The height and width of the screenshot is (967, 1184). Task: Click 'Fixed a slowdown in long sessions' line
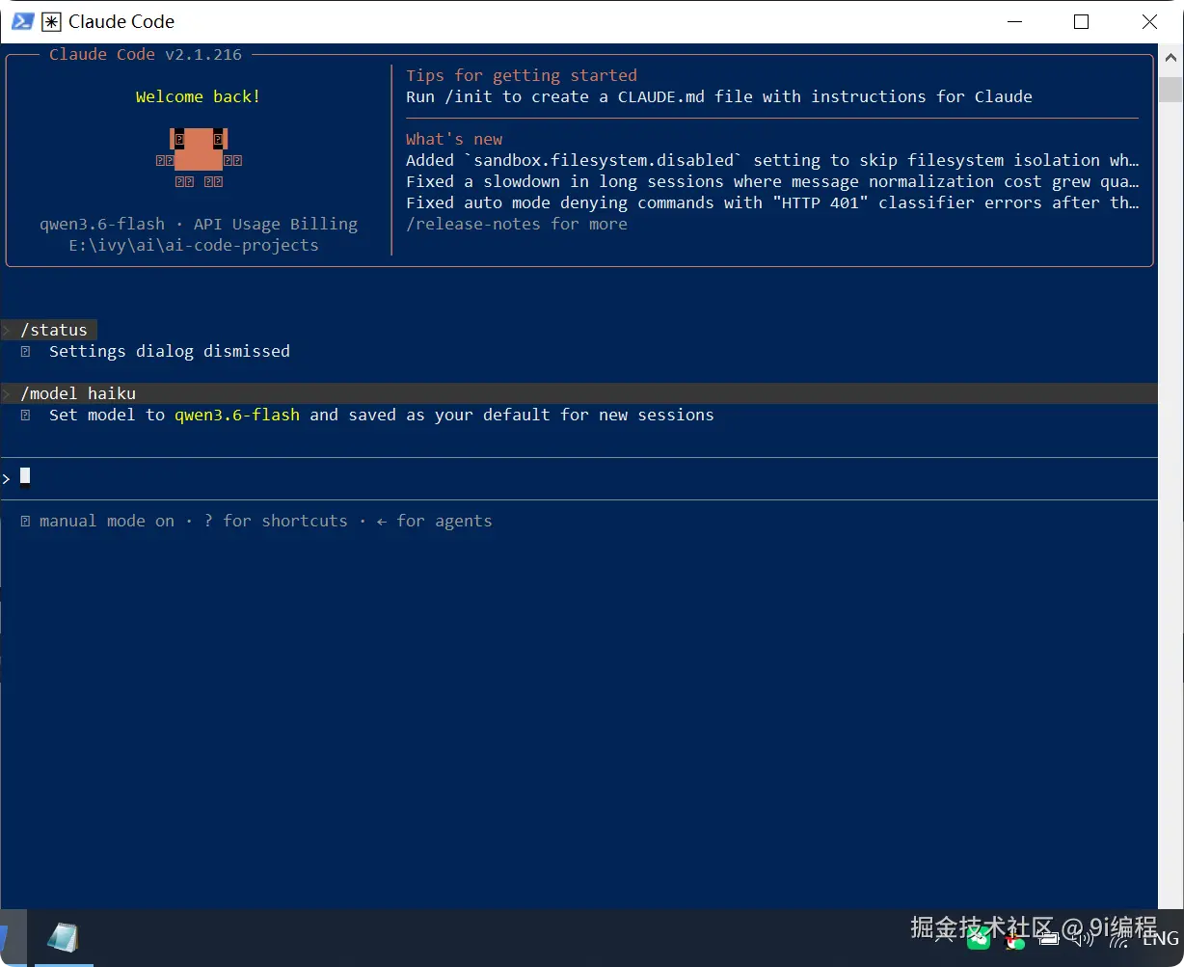click(x=772, y=181)
